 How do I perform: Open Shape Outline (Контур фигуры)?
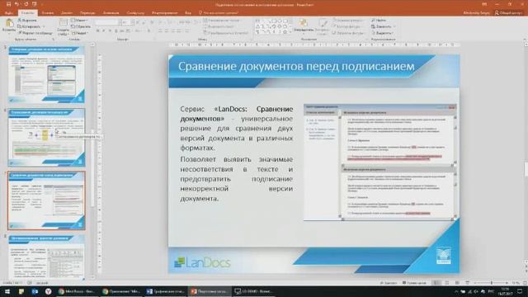[x=348, y=26]
